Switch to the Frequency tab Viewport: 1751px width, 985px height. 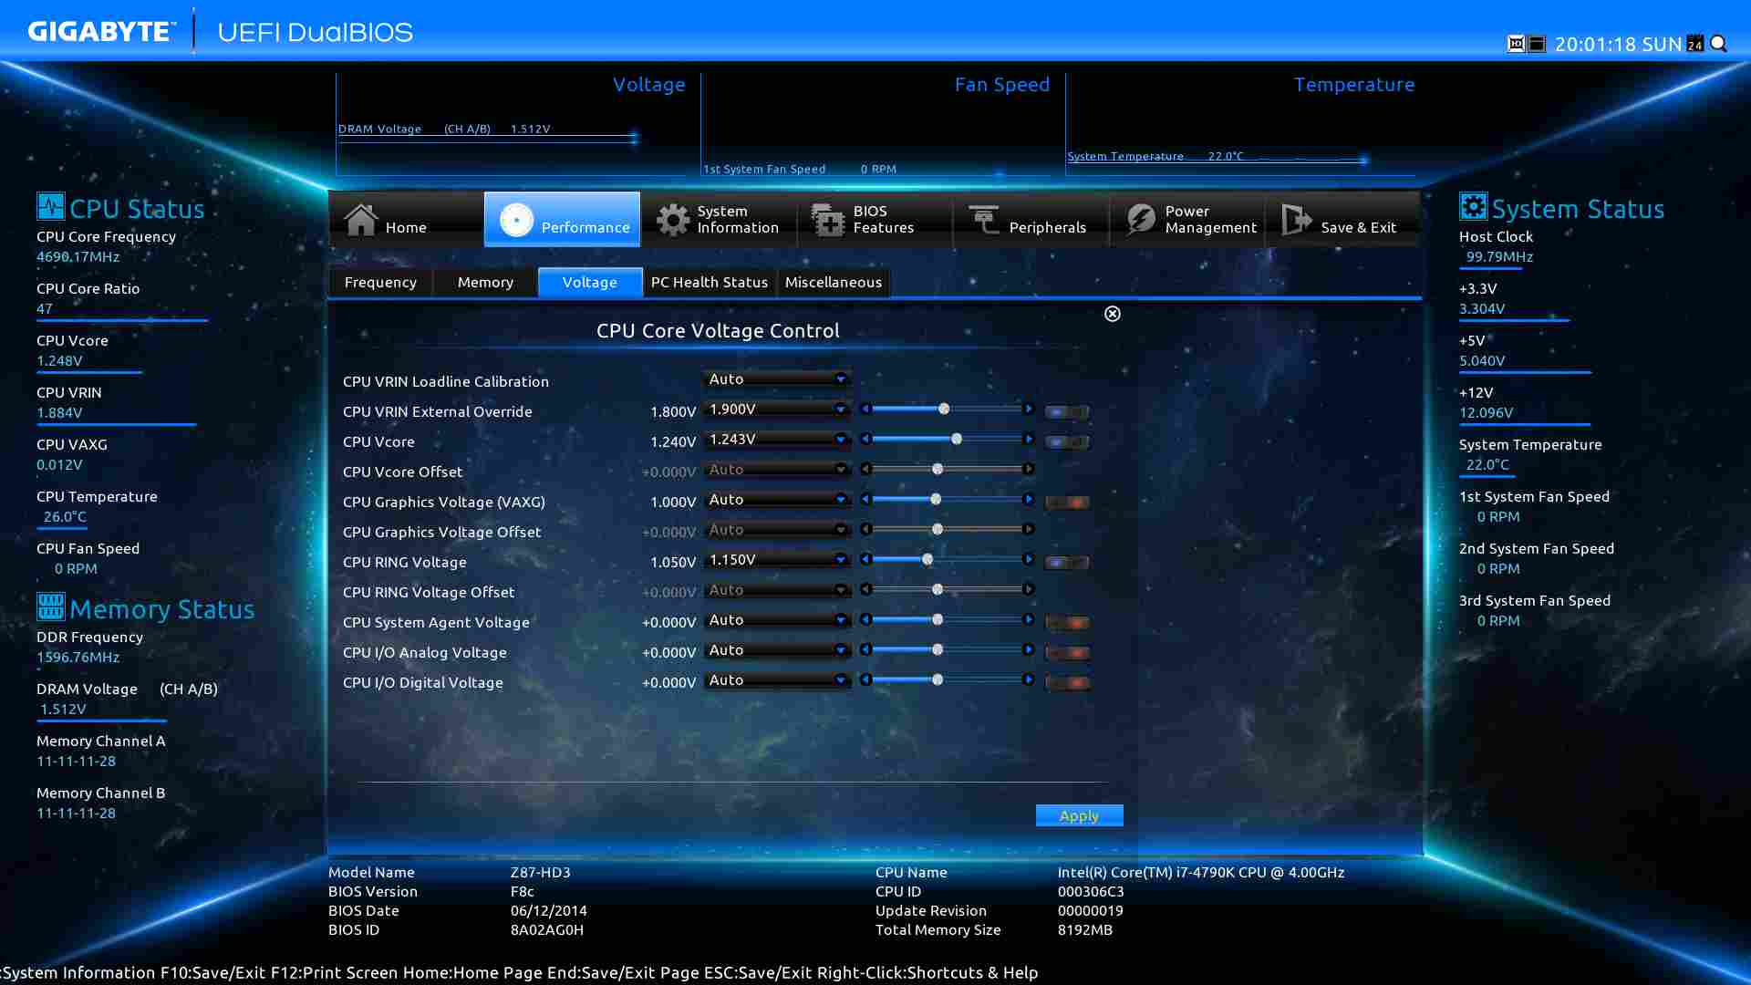click(x=380, y=283)
